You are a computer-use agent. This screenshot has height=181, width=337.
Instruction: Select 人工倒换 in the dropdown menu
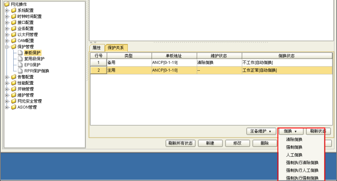pyautogui.click(x=294, y=155)
